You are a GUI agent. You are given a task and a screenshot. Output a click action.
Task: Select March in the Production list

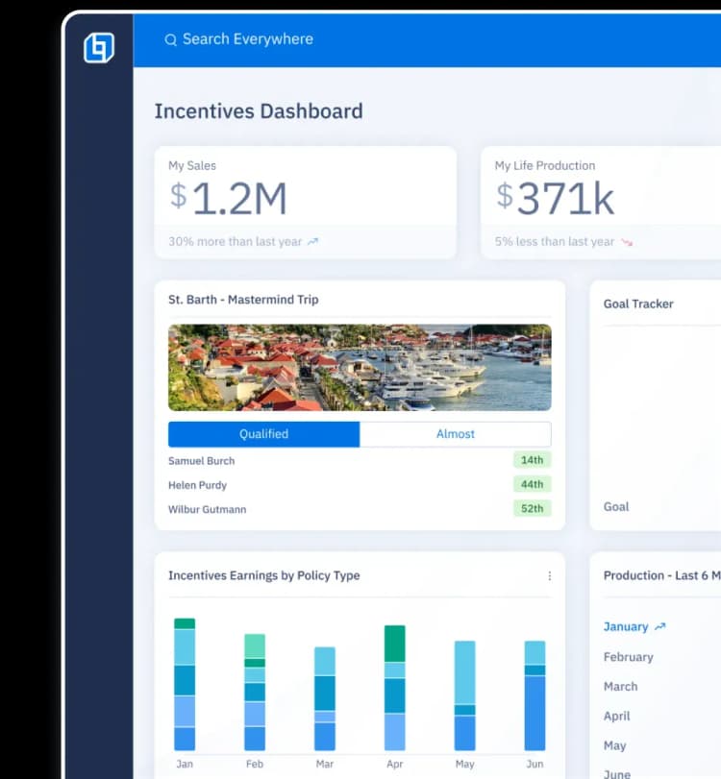point(620,687)
